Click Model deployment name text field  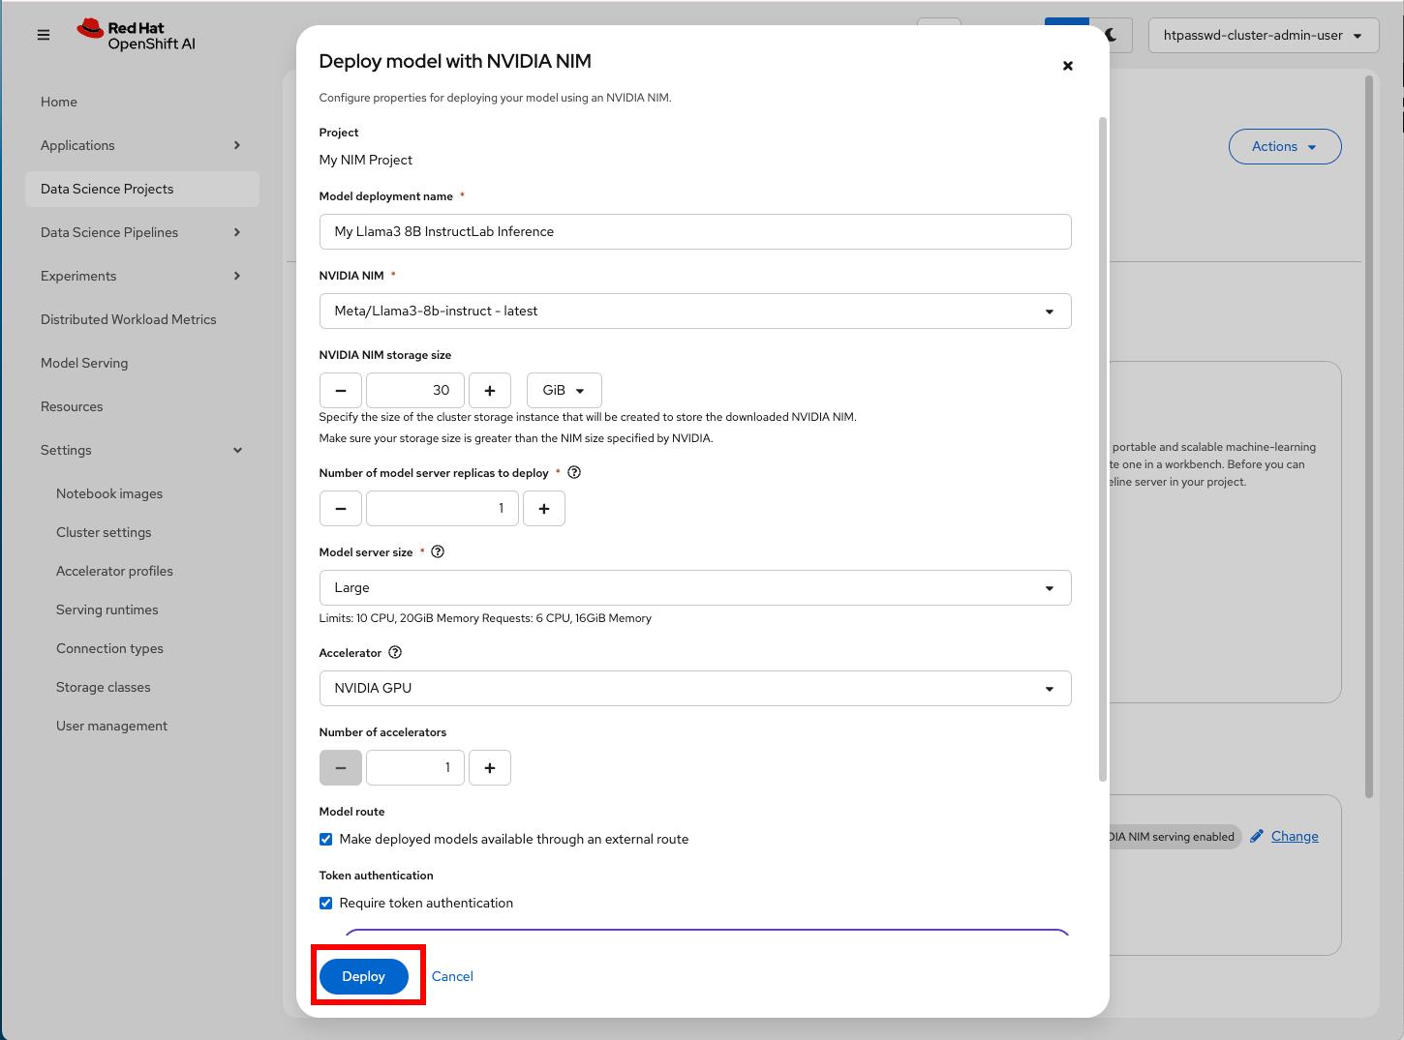pyautogui.click(x=694, y=231)
